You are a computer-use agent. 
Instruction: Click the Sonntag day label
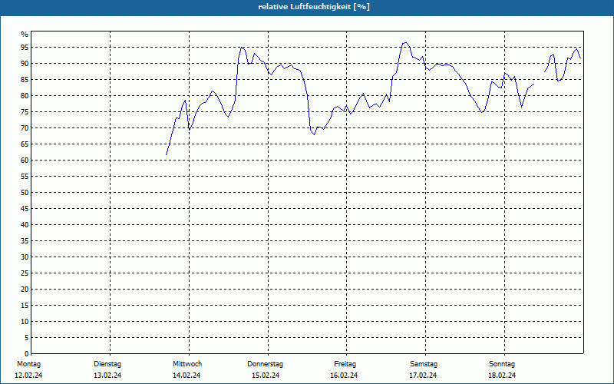click(x=502, y=364)
